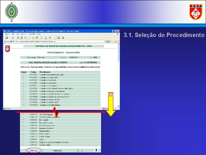Check the Consulta ao Anestesista checkbox

[24, 80]
